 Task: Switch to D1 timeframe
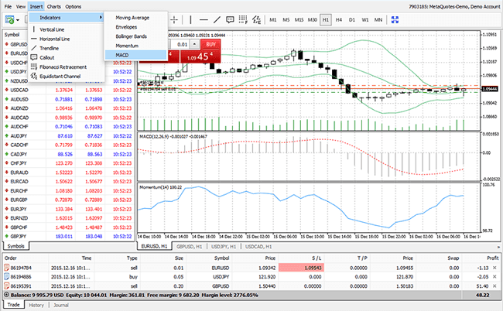tap(352, 20)
